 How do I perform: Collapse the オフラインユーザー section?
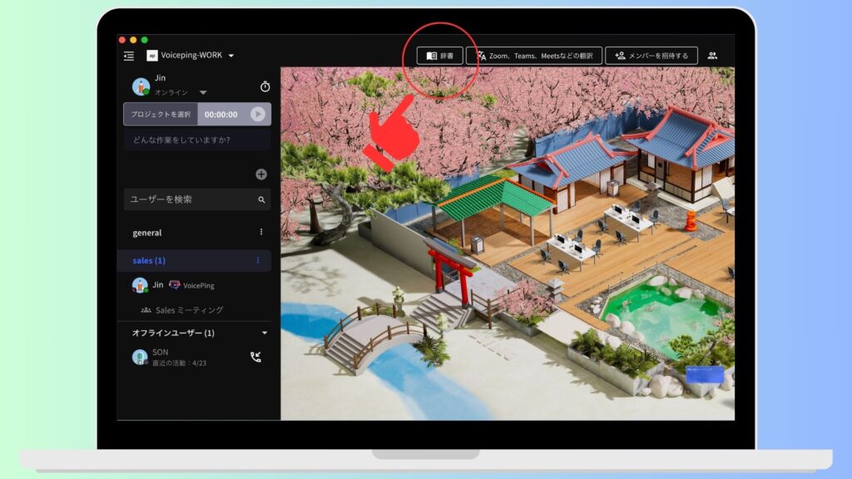pyautogui.click(x=265, y=333)
